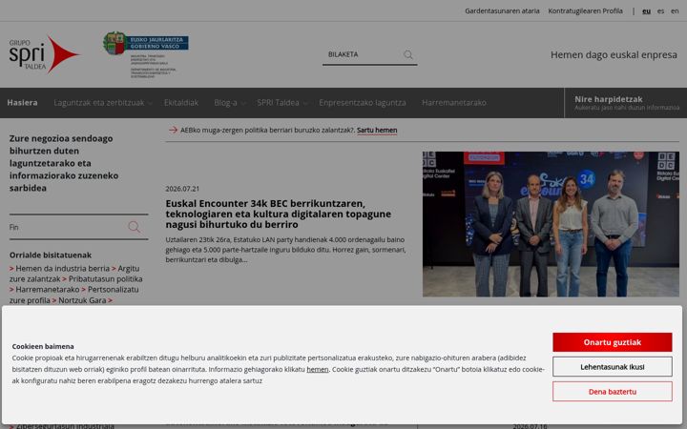Open Pertsonalizatu zure profila link
This screenshot has height=429, width=687.
[74, 295]
